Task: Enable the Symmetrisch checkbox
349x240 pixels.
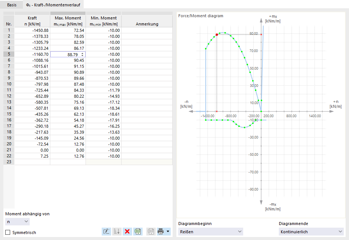Action: click(8, 232)
